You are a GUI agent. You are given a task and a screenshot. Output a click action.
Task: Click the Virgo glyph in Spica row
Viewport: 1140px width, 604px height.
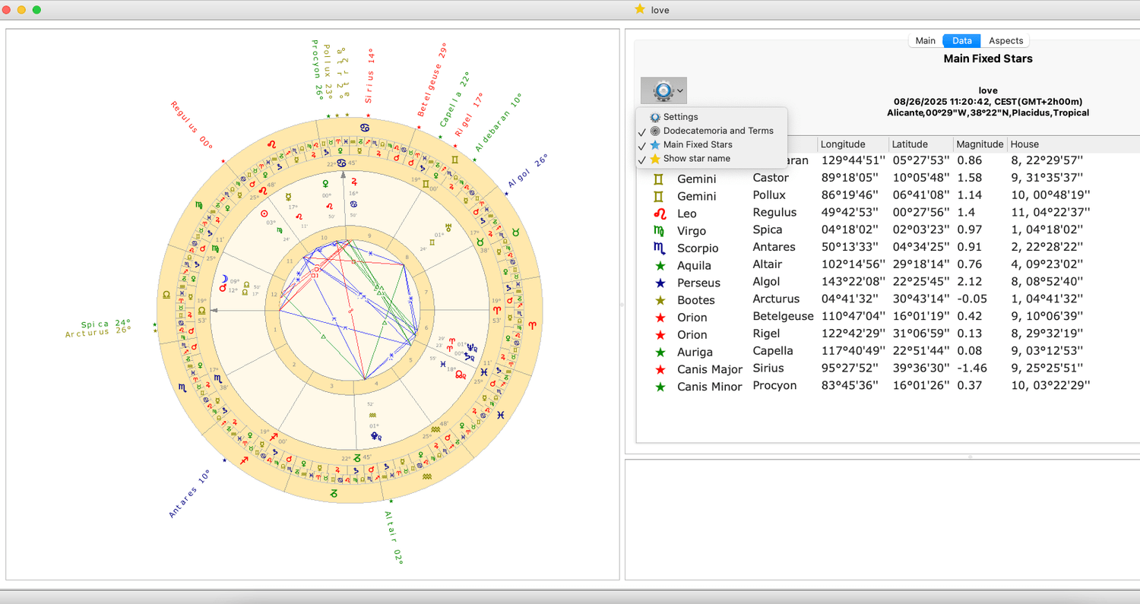click(x=660, y=231)
